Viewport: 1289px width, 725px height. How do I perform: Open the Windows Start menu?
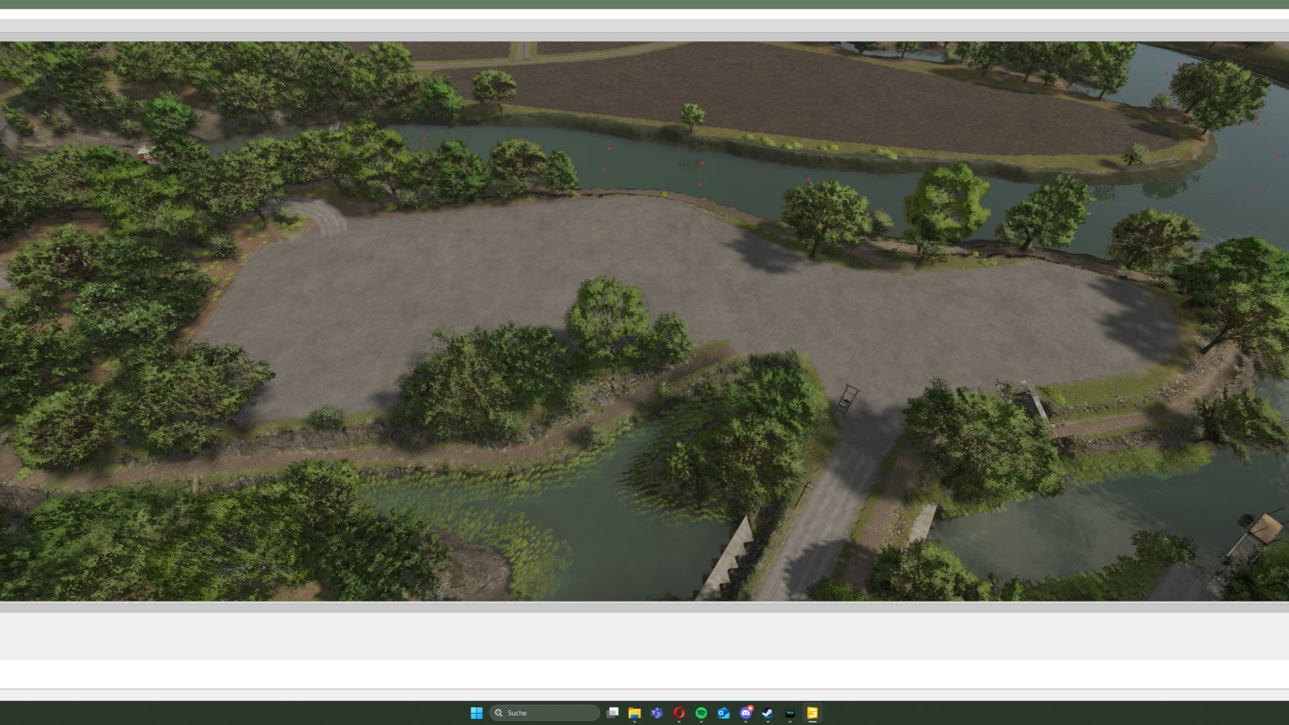477,713
